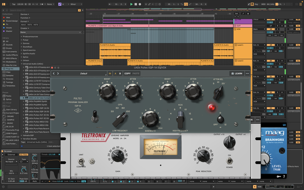Toggle the LA-2A Limit/Compress switch
304x190 pixels.
pos(81,160)
